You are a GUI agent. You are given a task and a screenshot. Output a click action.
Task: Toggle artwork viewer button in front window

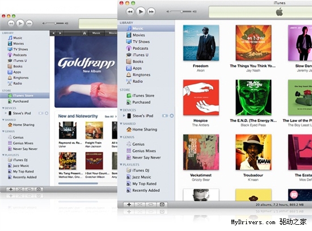[162, 204]
